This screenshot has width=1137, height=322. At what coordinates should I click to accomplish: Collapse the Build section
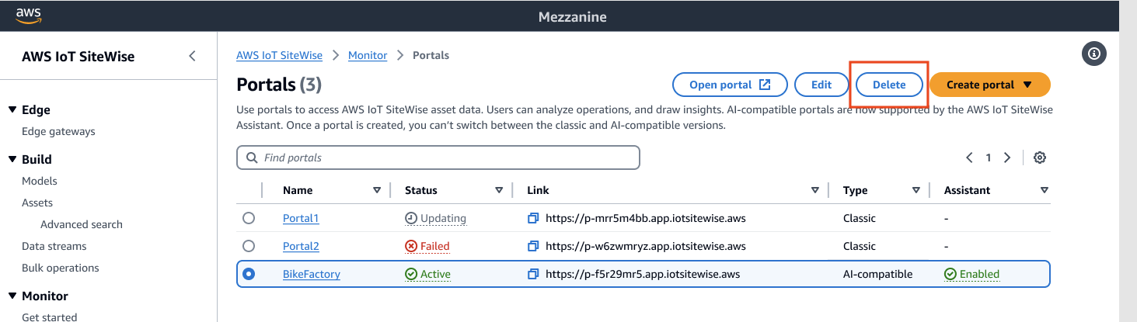click(x=12, y=159)
